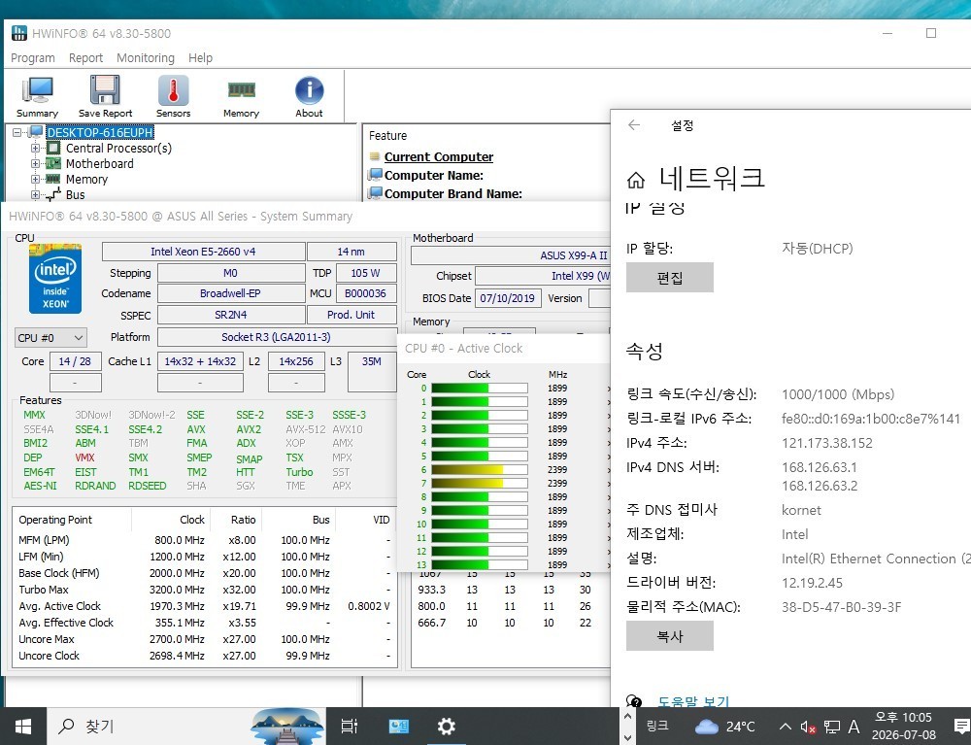
Task: Click the taskbar scroll down arrow
Action: (627, 737)
